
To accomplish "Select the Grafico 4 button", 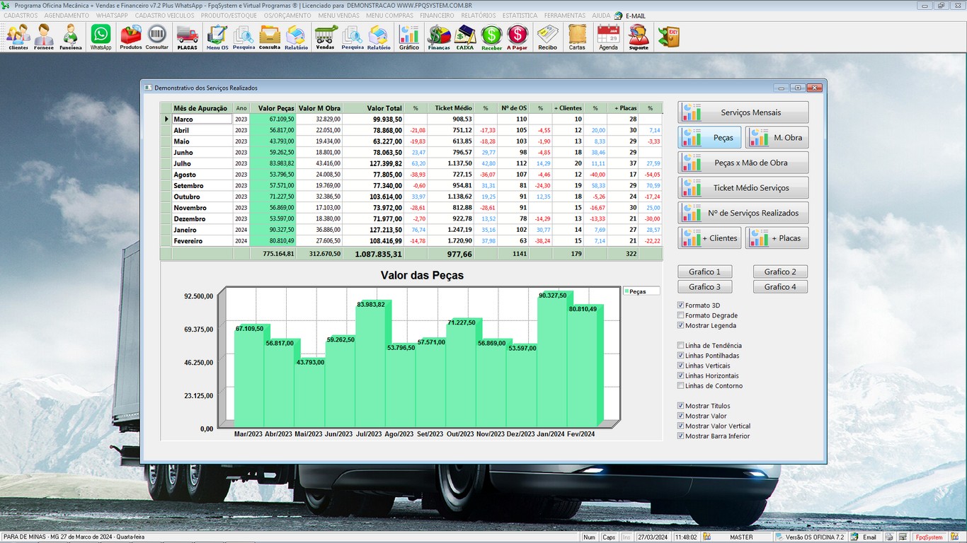I will pos(780,287).
